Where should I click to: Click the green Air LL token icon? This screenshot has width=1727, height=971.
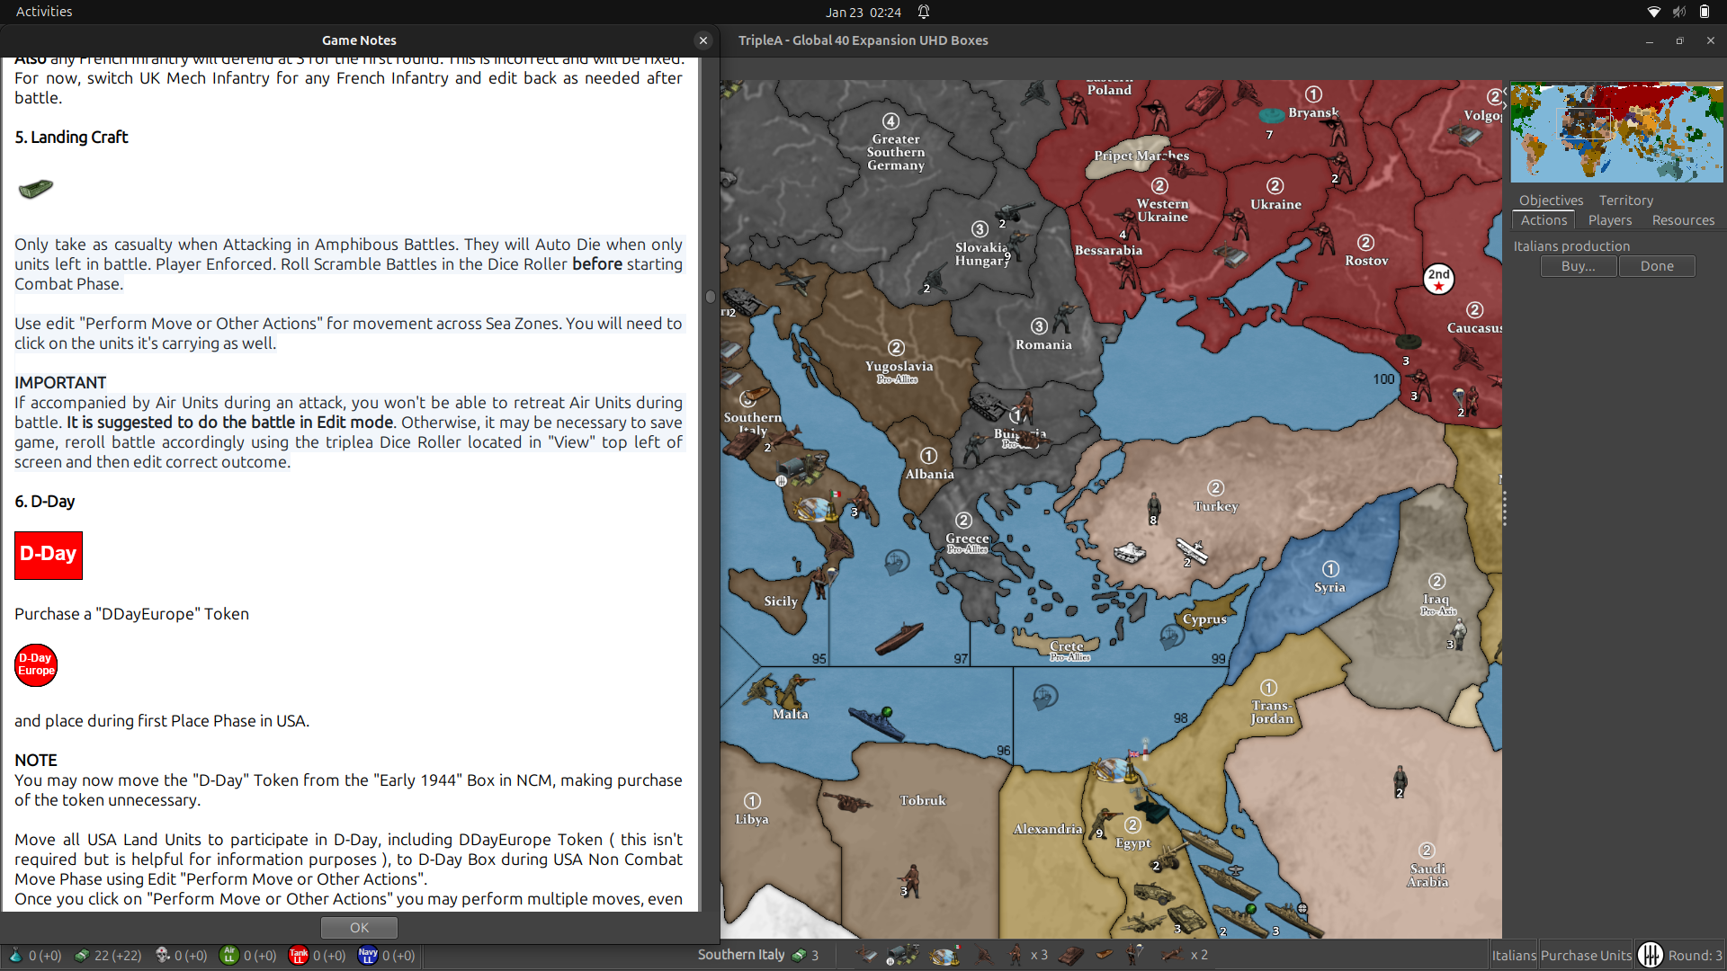pos(229,956)
